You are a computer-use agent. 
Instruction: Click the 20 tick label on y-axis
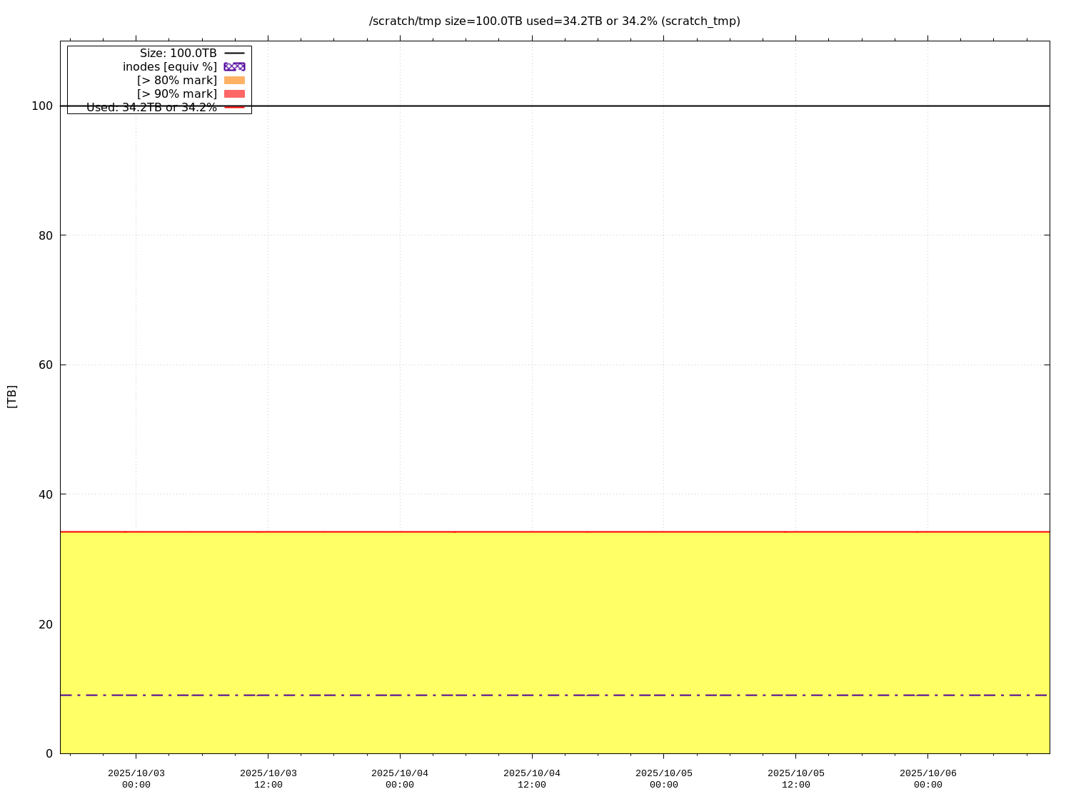coord(45,624)
